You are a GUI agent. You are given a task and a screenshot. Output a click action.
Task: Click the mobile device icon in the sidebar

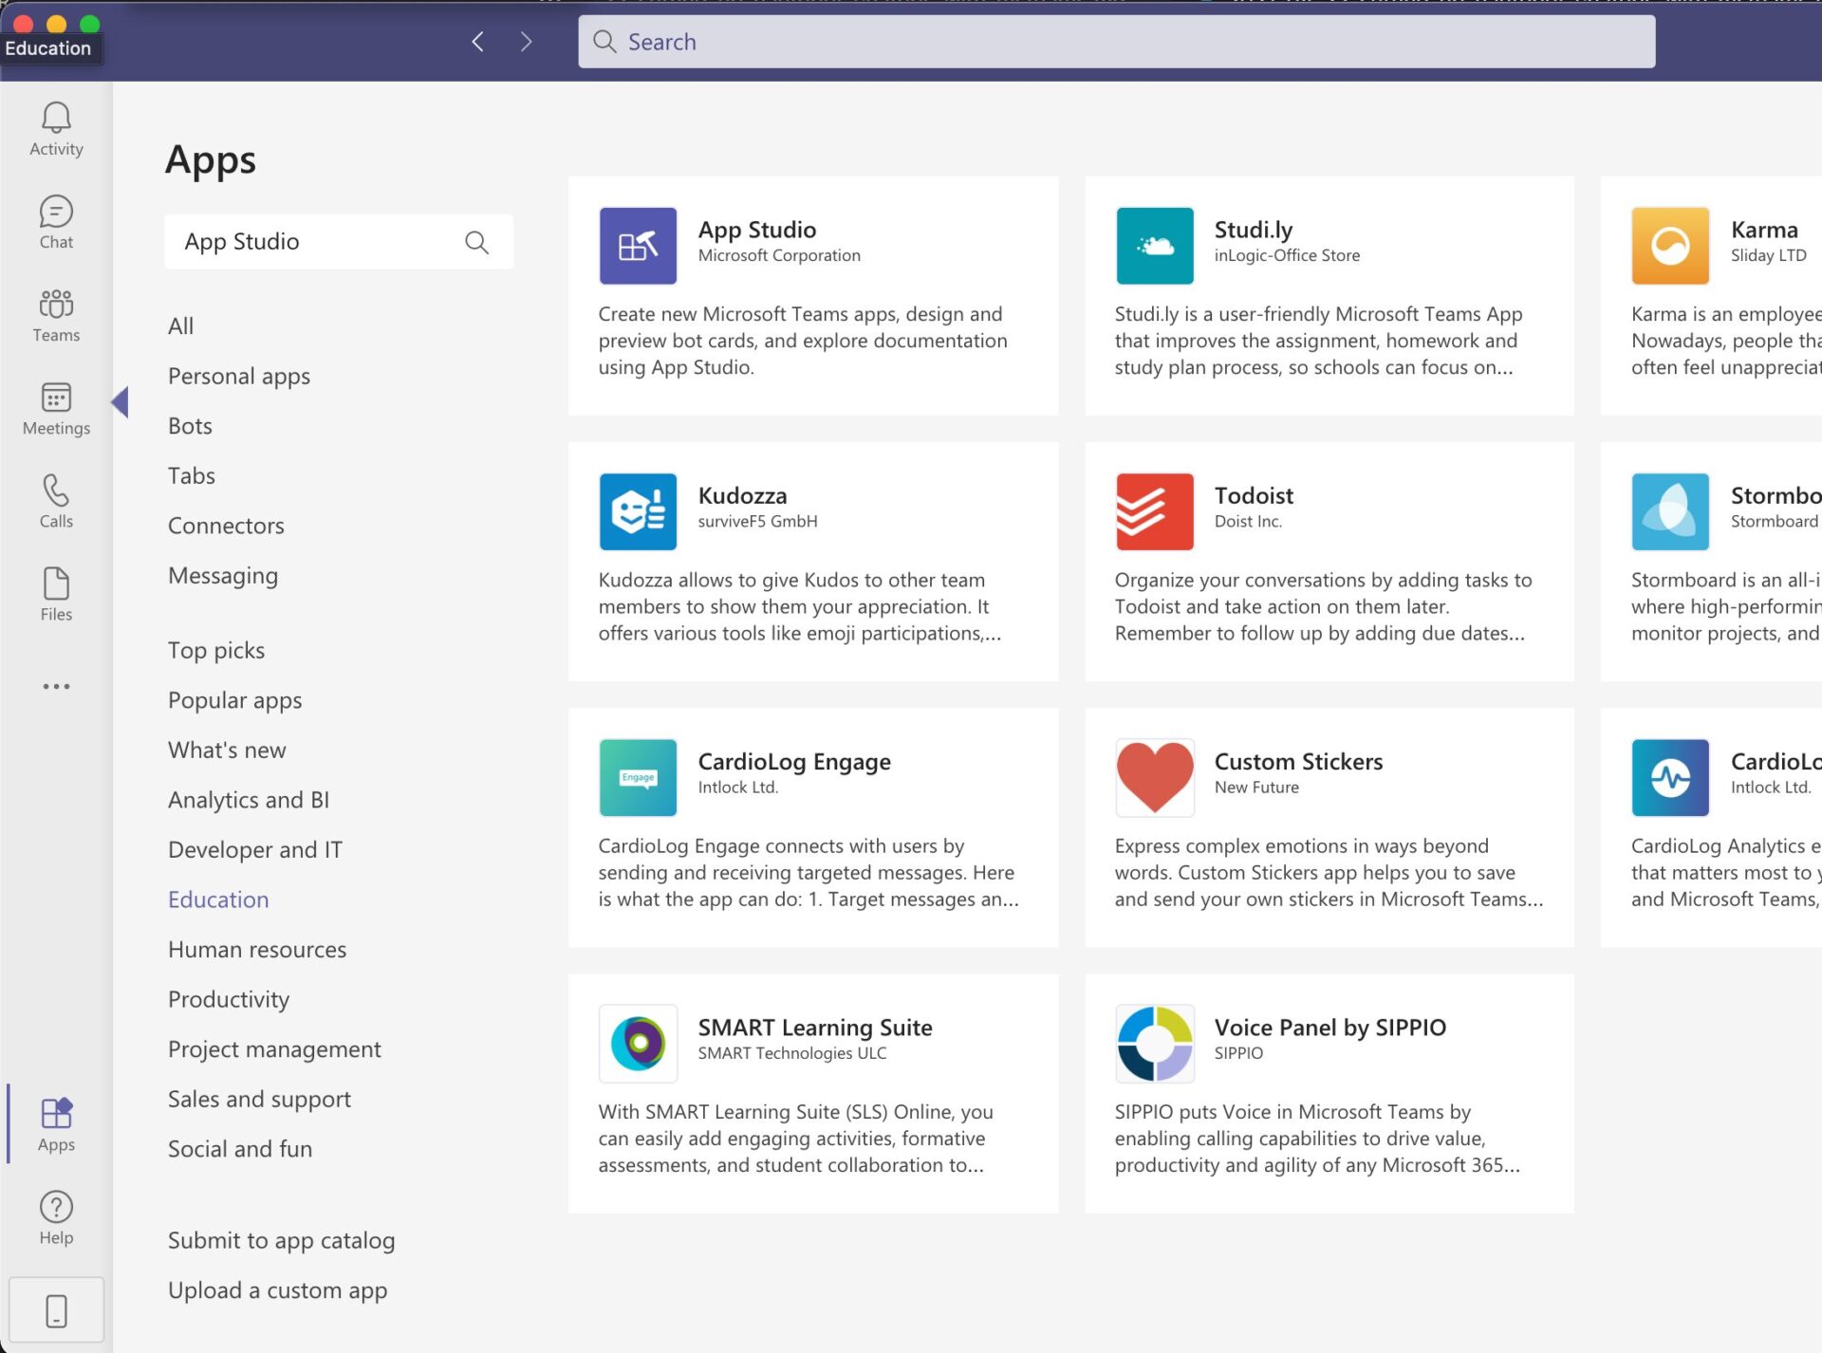point(56,1309)
